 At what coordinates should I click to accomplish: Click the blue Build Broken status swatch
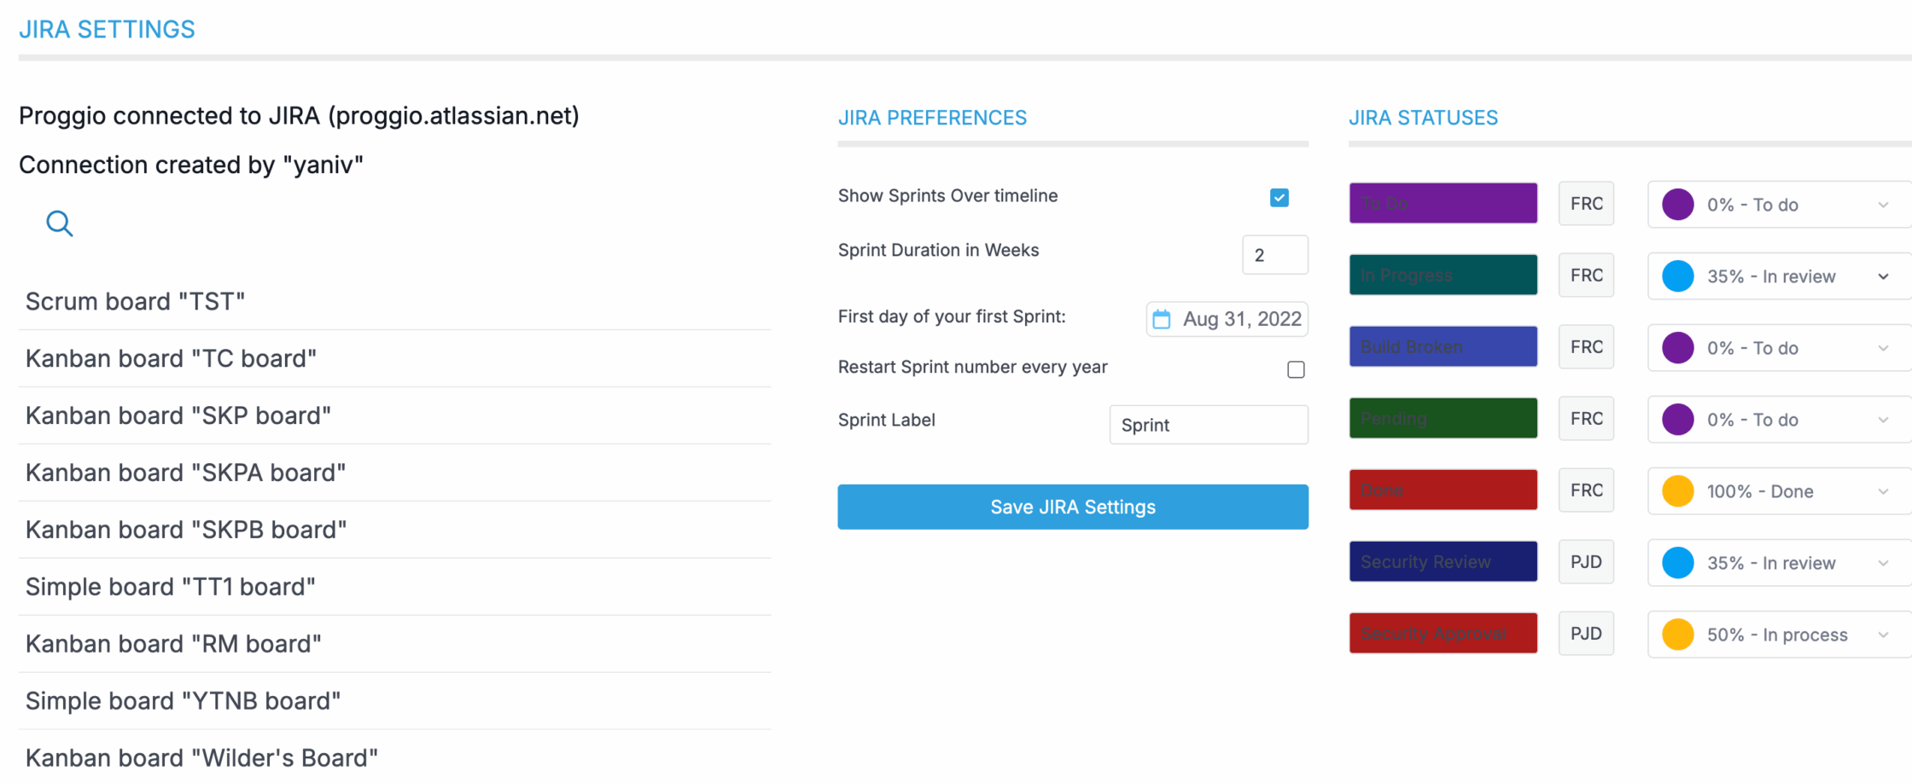pos(1443,346)
